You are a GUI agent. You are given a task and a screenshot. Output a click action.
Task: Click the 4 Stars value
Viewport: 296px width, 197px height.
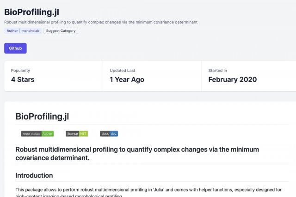[x=23, y=79]
